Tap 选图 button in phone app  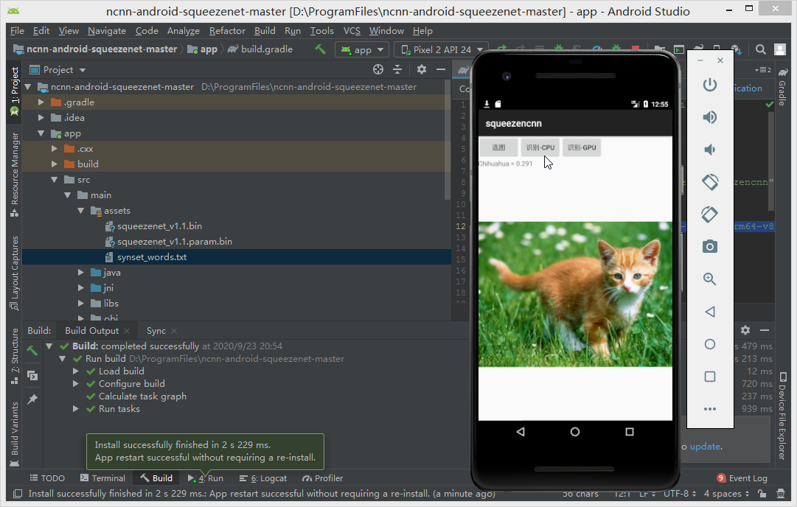pos(498,147)
